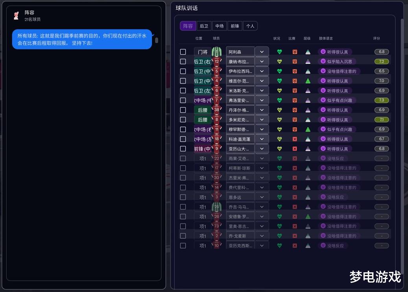Click the number 38 shirt icon
Screen dimensions: 408x292
[x=216, y=110]
